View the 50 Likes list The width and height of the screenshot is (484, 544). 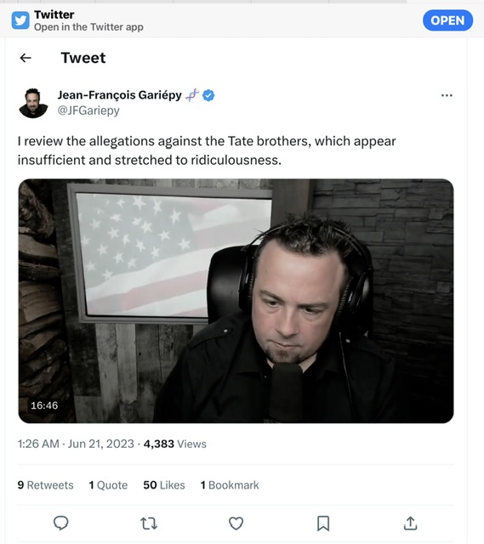click(164, 485)
